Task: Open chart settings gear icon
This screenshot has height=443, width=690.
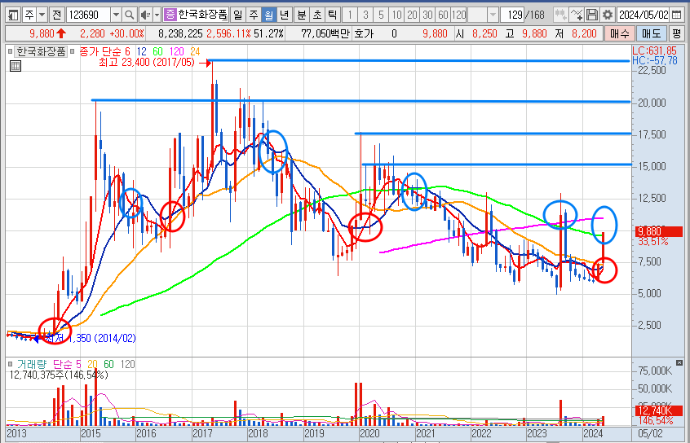Action: [x=608, y=15]
